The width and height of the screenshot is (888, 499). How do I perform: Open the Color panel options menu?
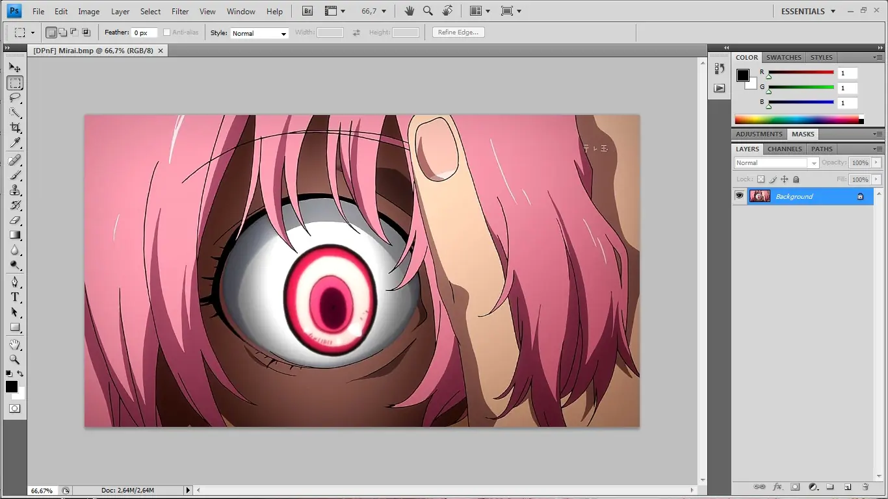877,57
